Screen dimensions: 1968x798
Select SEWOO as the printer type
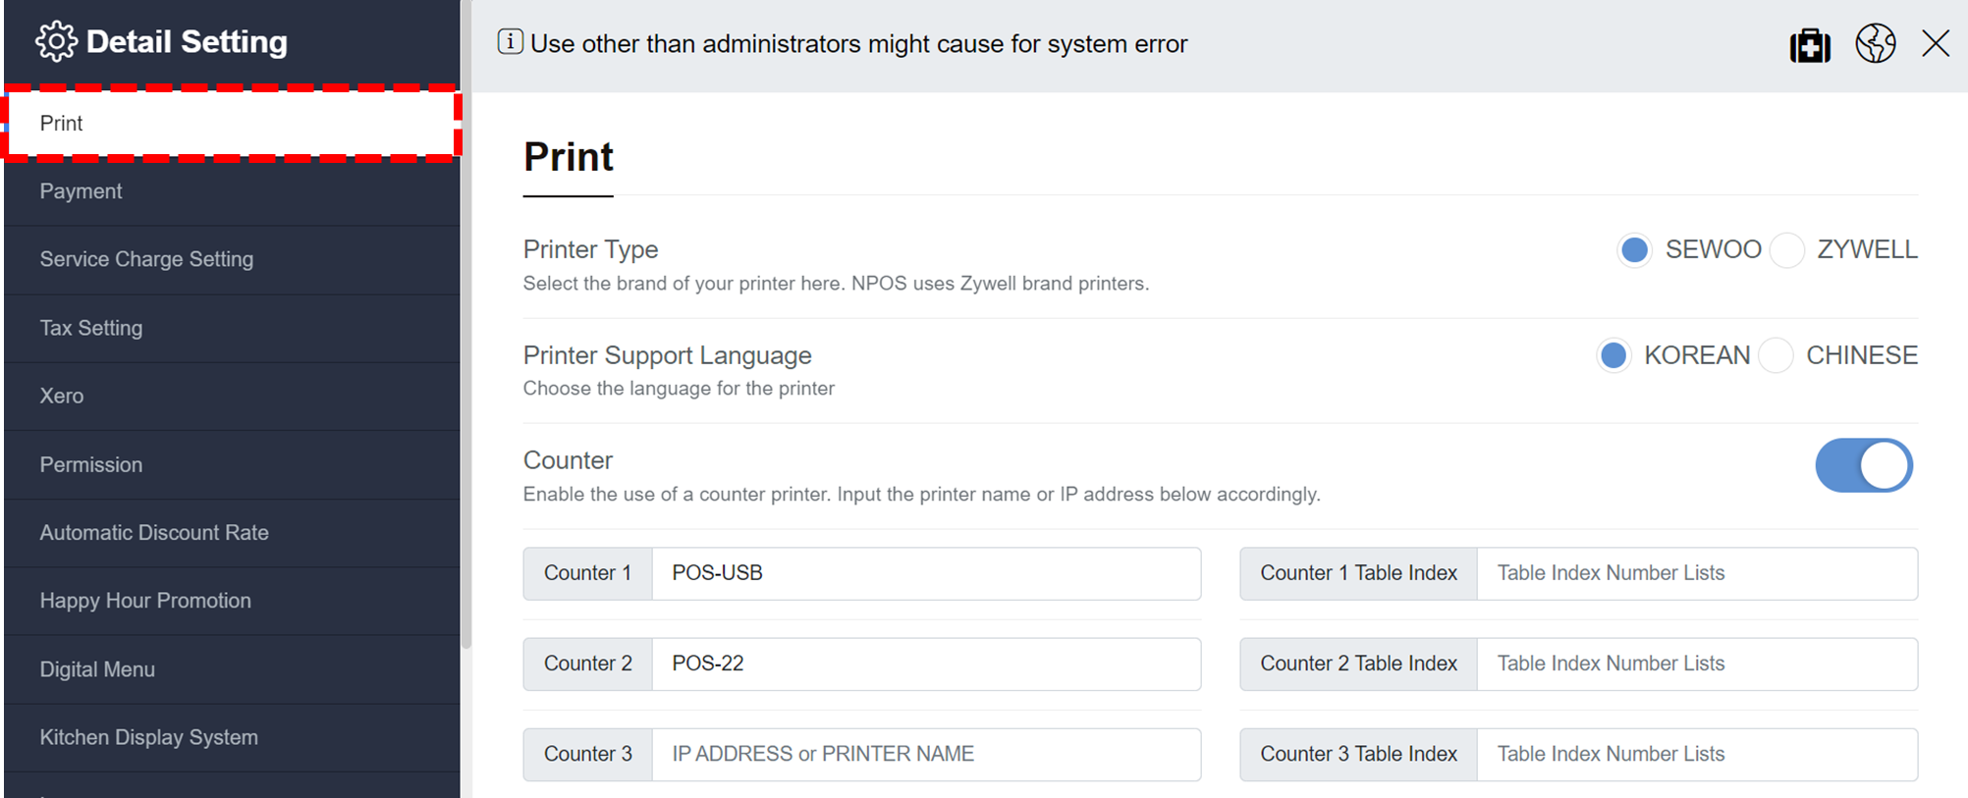(1633, 249)
